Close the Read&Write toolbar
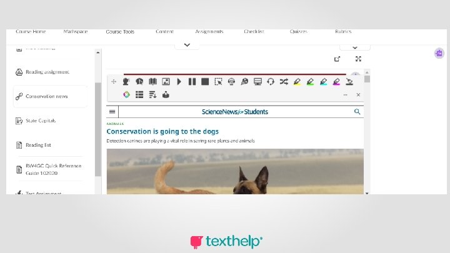 [x=358, y=95]
